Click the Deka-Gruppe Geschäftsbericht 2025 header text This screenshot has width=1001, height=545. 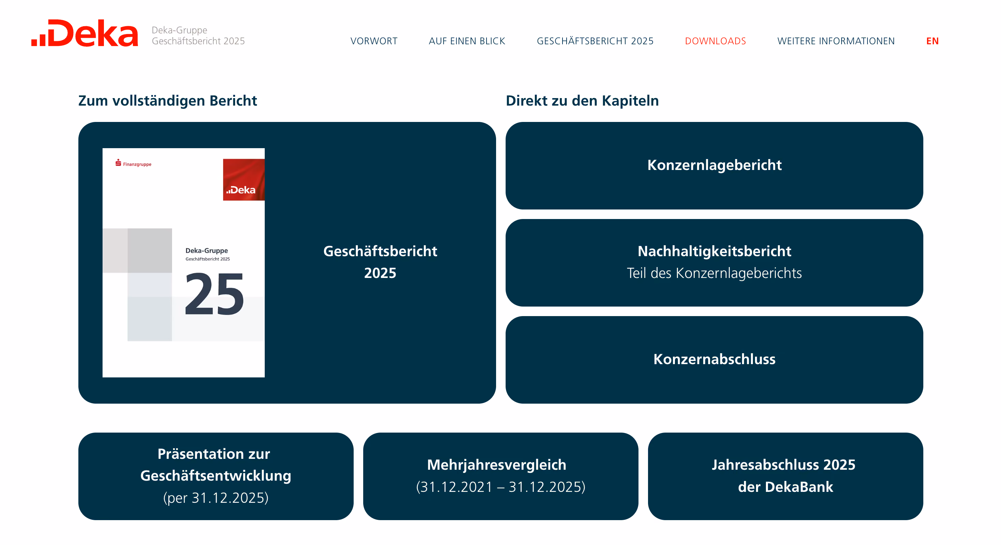[198, 35]
